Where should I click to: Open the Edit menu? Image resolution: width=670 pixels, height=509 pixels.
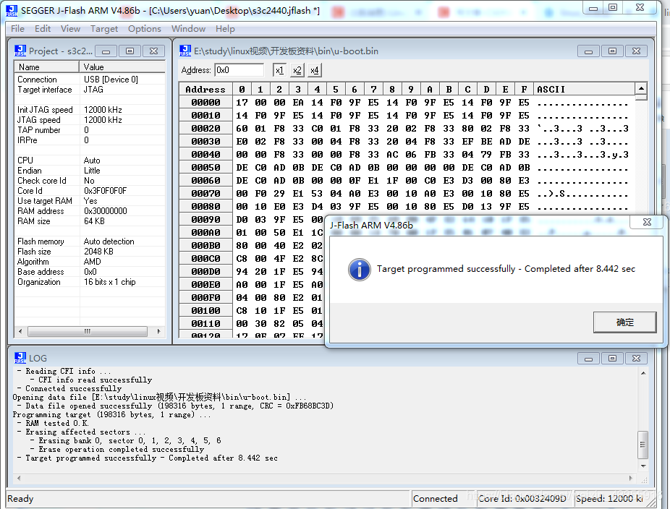click(43, 29)
